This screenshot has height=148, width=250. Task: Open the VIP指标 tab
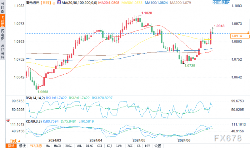tap(36, 146)
